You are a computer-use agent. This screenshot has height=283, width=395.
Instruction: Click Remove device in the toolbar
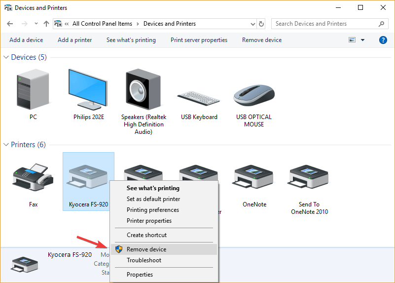click(x=262, y=40)
